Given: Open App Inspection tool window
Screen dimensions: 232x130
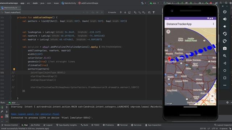Looking at the screenshot, I should point(153,125).
